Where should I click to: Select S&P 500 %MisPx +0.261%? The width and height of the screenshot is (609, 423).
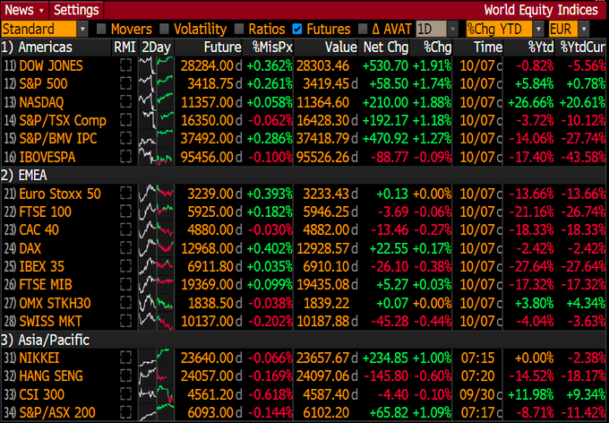(270, 83)
